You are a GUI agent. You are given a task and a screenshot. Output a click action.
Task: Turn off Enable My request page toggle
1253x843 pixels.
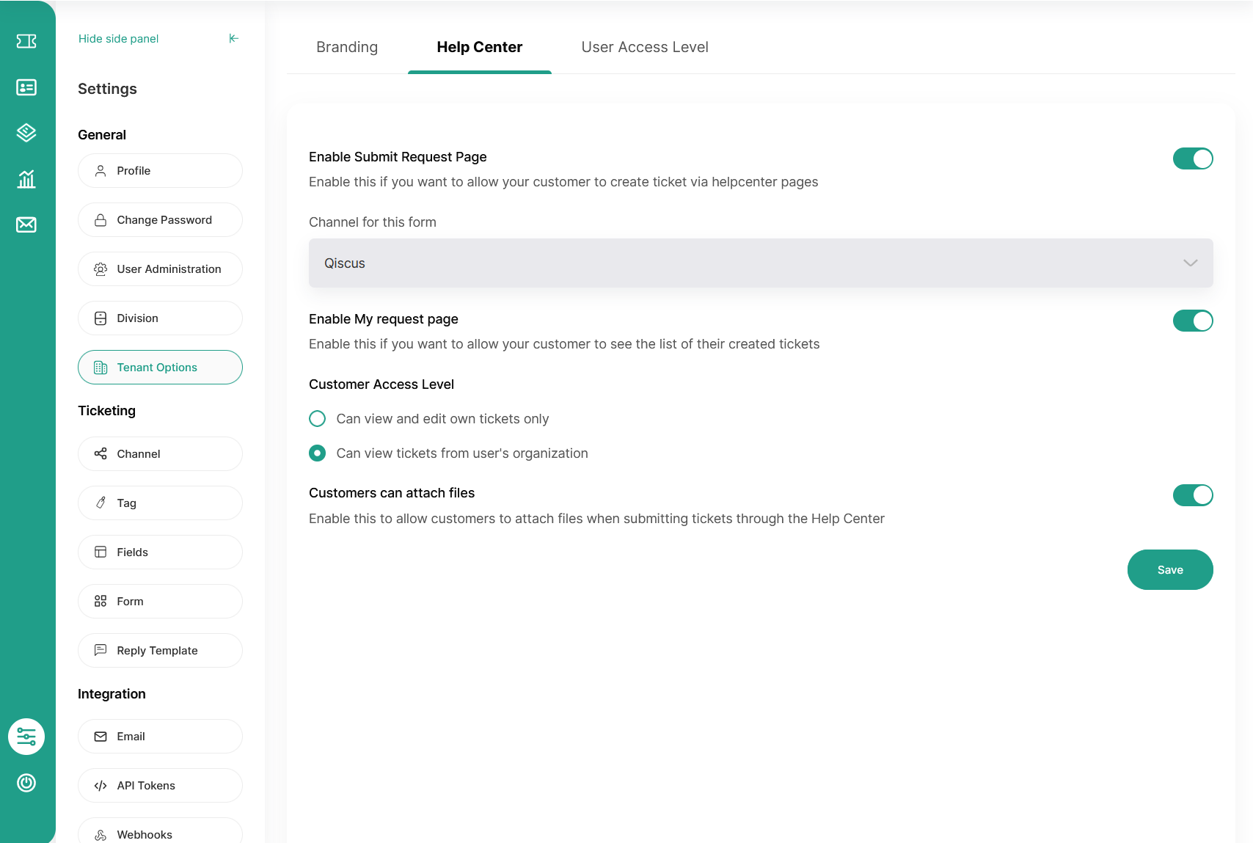point(1192,321)
